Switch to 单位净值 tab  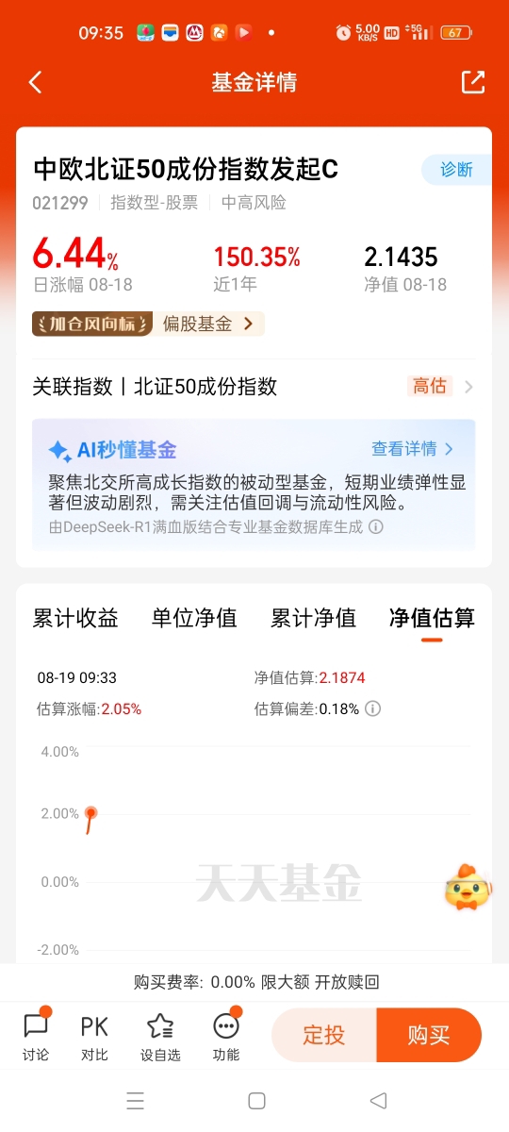[194, 619]
